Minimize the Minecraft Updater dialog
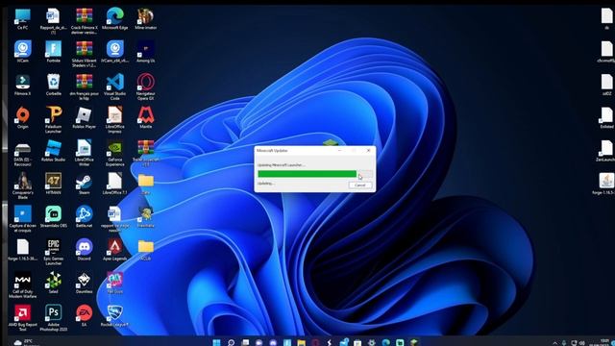 pos(339,150)
